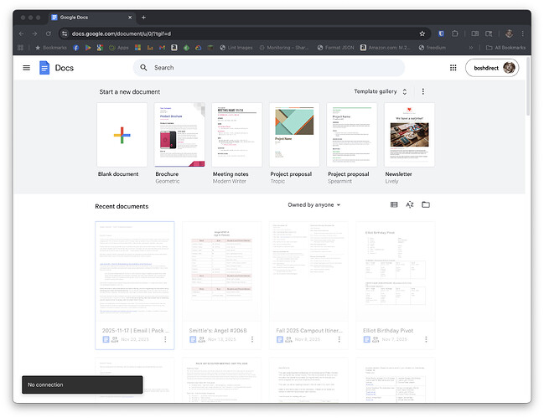Image resolution: width=544 pixels, height=418 pixels.
Task: Open the All Bookmarks folder
Action: click(x=505, y=48)
